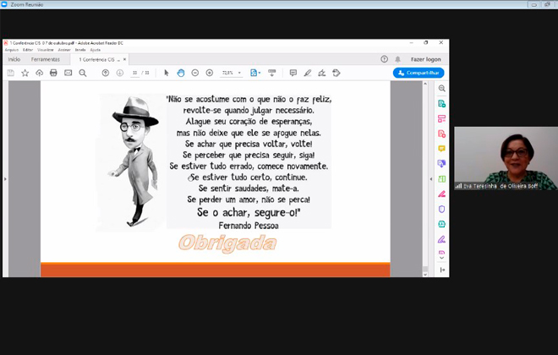
Task: Open the Editar menu
Action: click(x=28, y=50)
